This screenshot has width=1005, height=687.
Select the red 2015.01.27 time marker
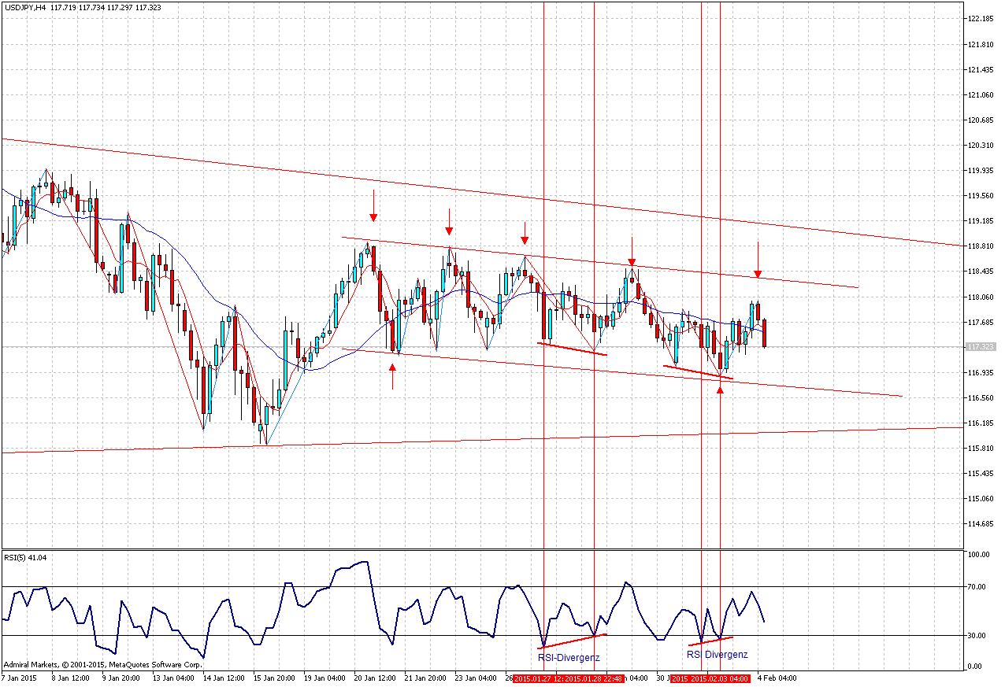538,678
